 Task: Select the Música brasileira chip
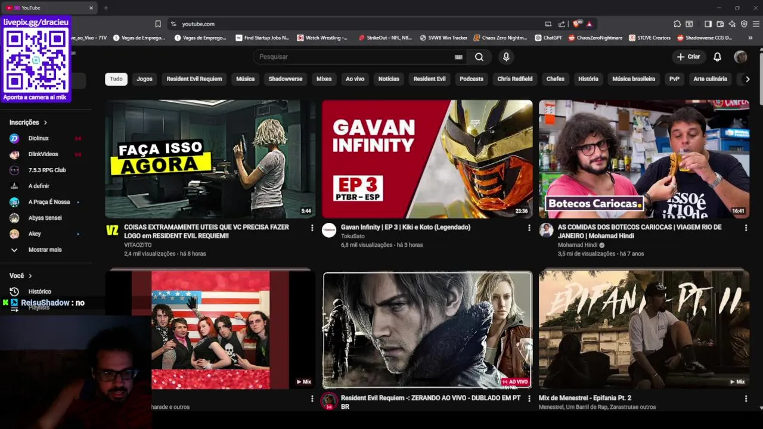pos(634,79)
